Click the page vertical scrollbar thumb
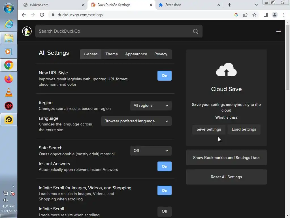The height and width of the screenshot is (218, 290). tap(287, 57)
